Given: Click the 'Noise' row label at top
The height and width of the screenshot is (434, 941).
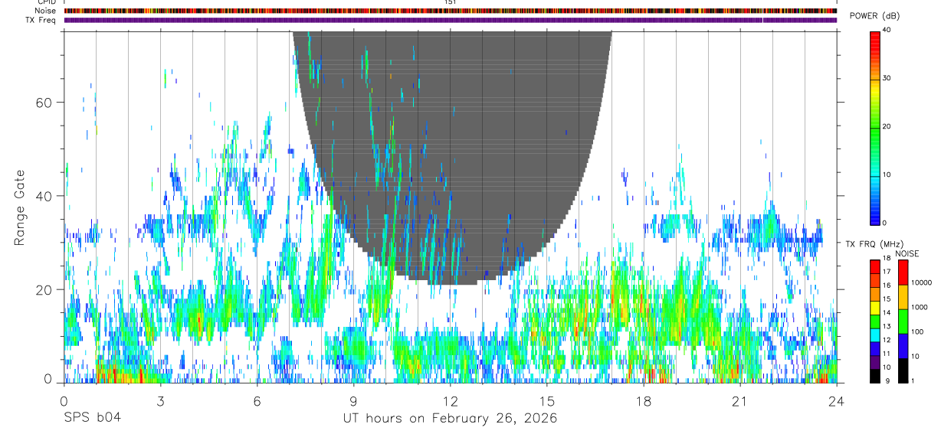Looking at the screenshot, I should pyautogui.click(x=44, y=11).
